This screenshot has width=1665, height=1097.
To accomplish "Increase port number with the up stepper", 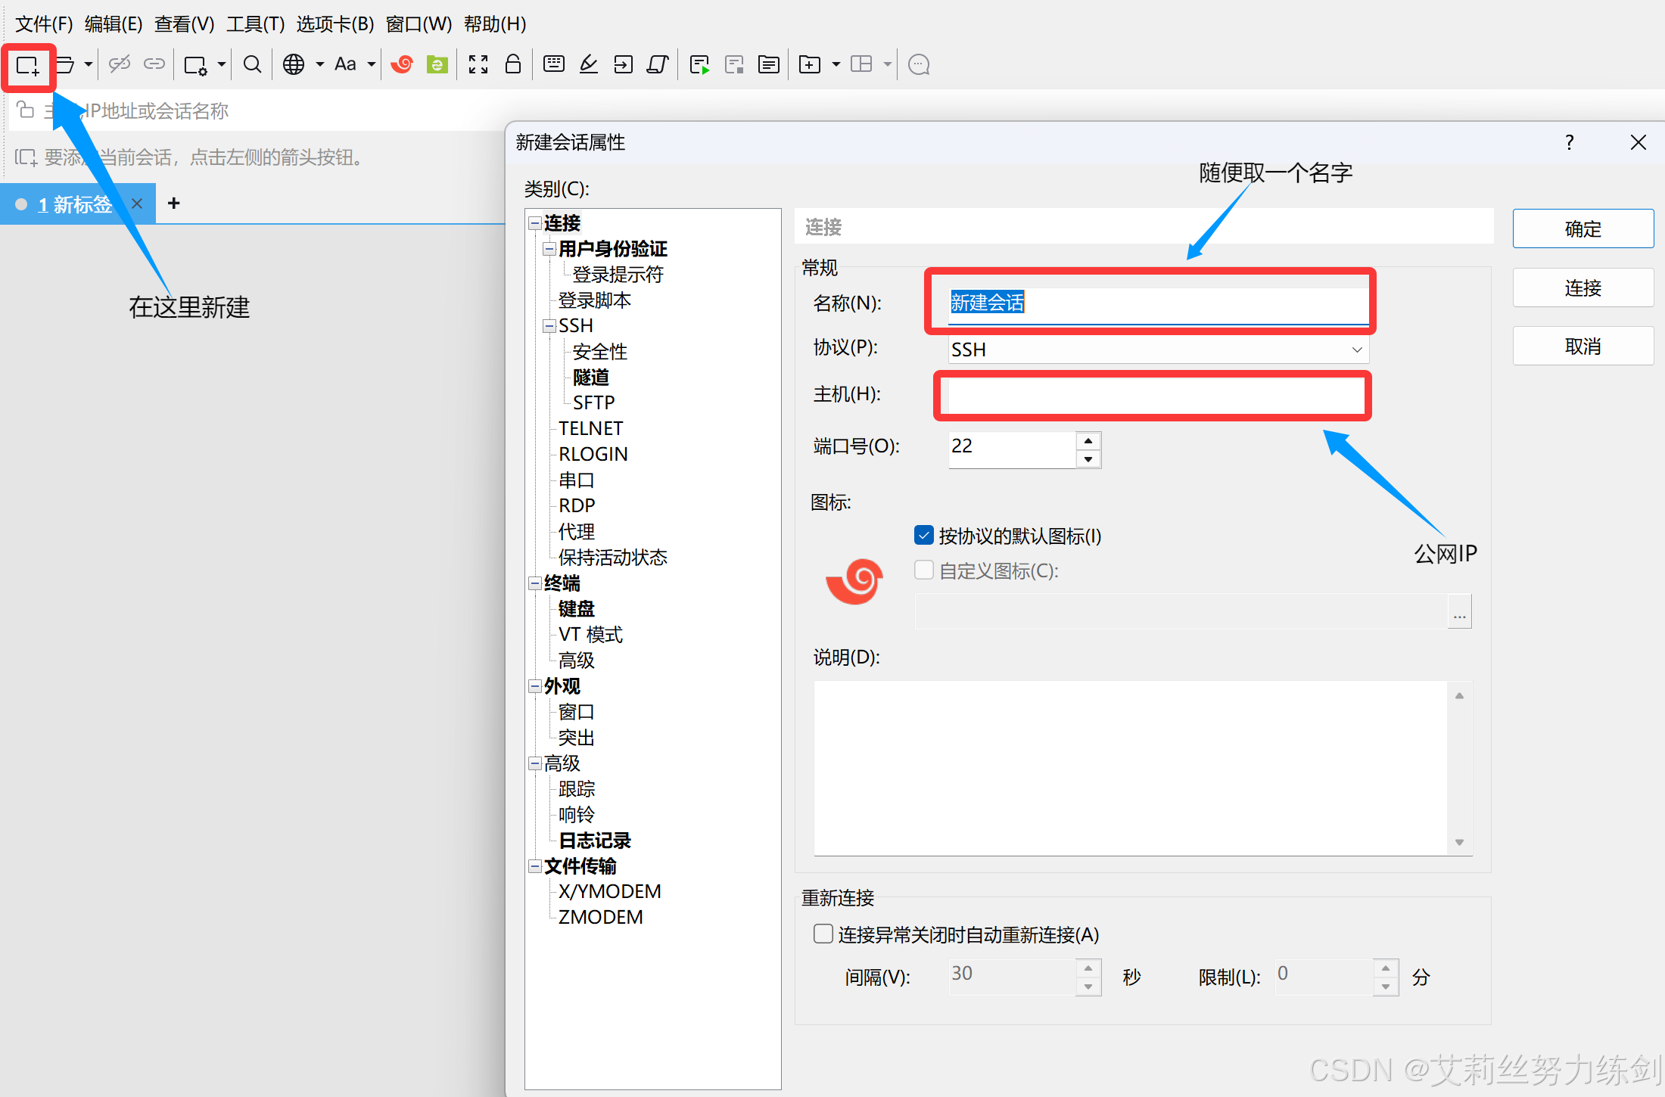I will coord(1088,441).
